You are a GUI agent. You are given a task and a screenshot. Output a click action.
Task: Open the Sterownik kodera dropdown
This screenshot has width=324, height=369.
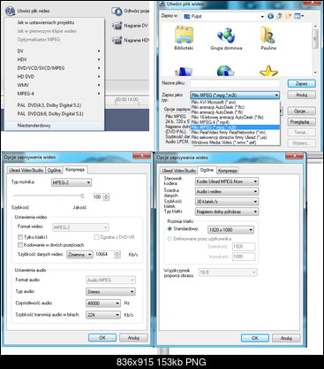pyautogui.click(x=227, y=181)
